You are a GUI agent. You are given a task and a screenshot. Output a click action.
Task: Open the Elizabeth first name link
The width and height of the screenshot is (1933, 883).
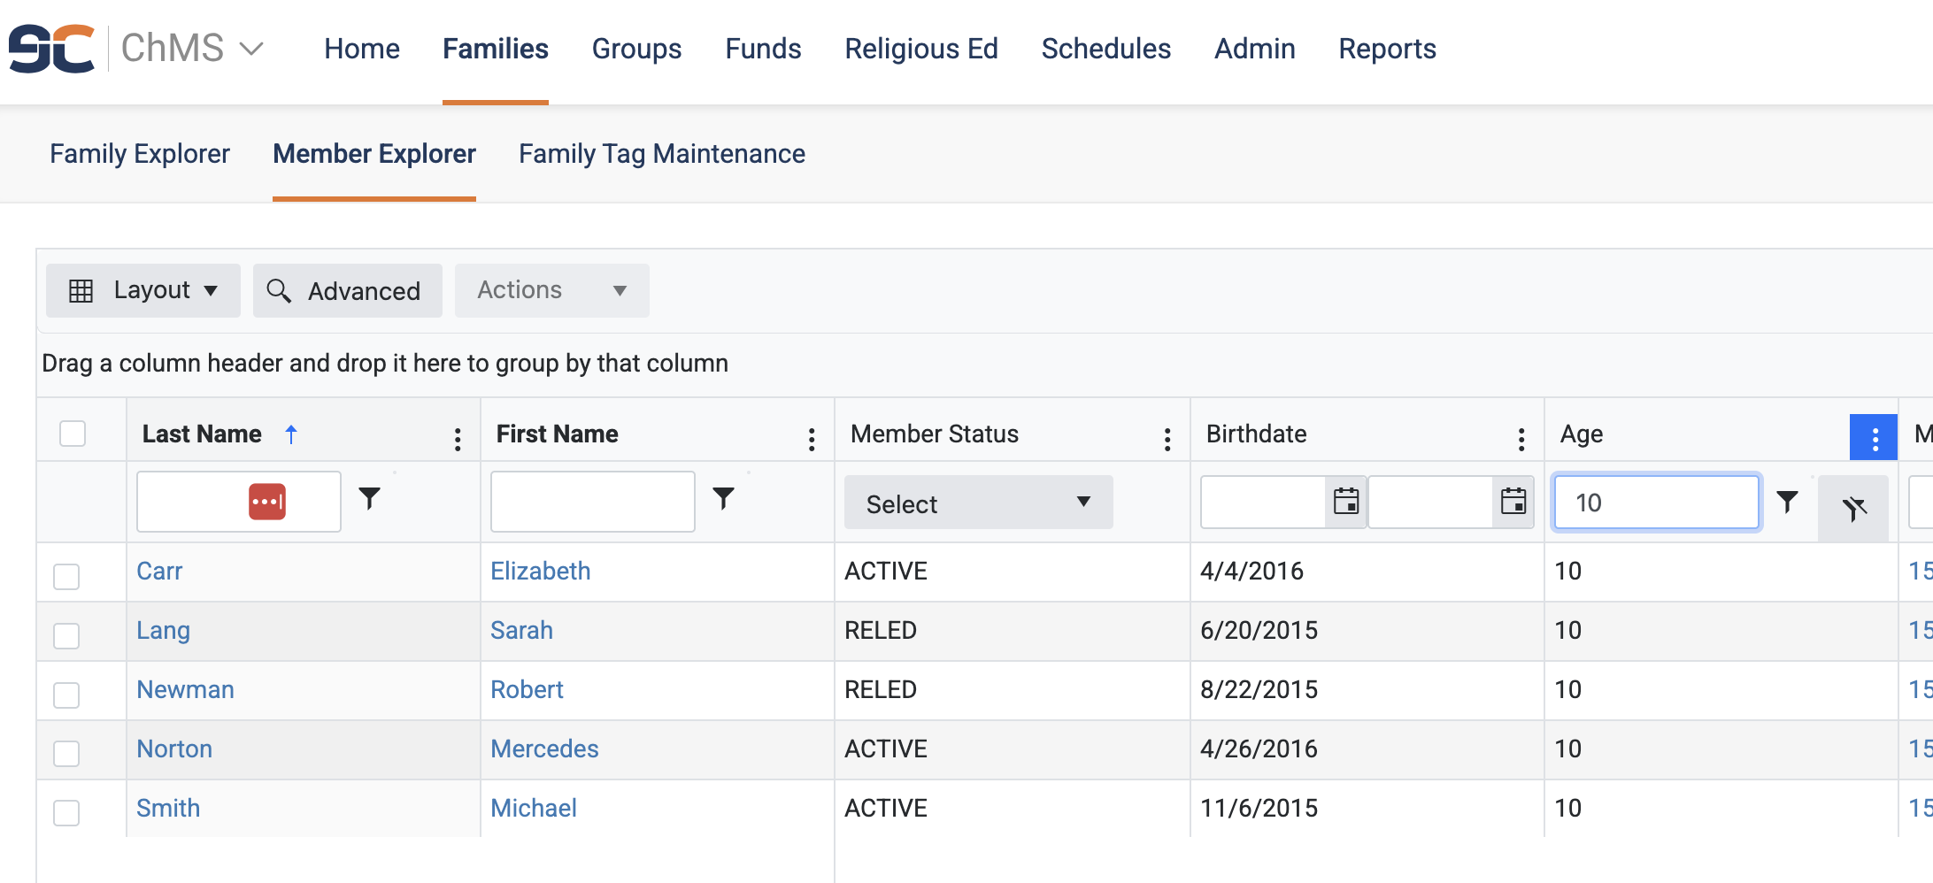[541, 571]
